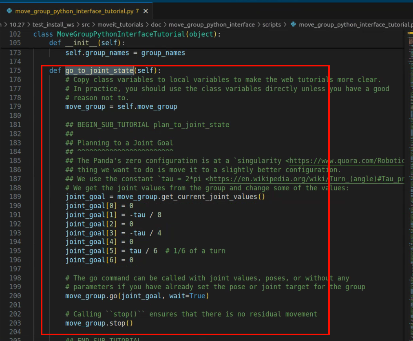Click 'joint_goal[1] = -tau / 8' line
This screenshot has width=413, height=341.
pyautogui.click(x=113, y=215)
